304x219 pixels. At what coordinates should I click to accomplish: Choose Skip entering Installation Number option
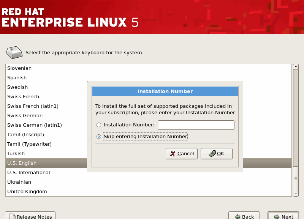pos(99,137)
